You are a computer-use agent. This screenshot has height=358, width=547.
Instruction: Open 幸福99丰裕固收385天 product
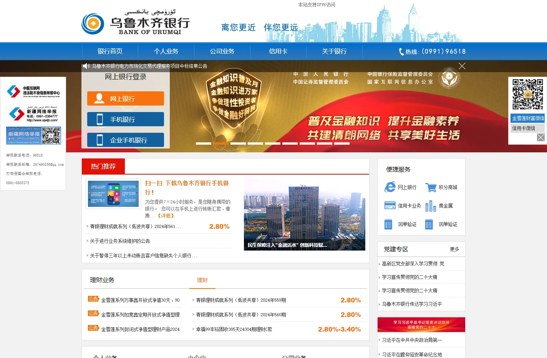[x=234, y=329]
